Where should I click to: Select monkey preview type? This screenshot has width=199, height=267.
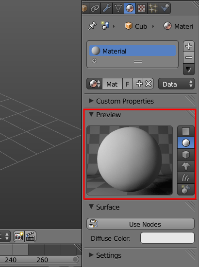point(186,166)
